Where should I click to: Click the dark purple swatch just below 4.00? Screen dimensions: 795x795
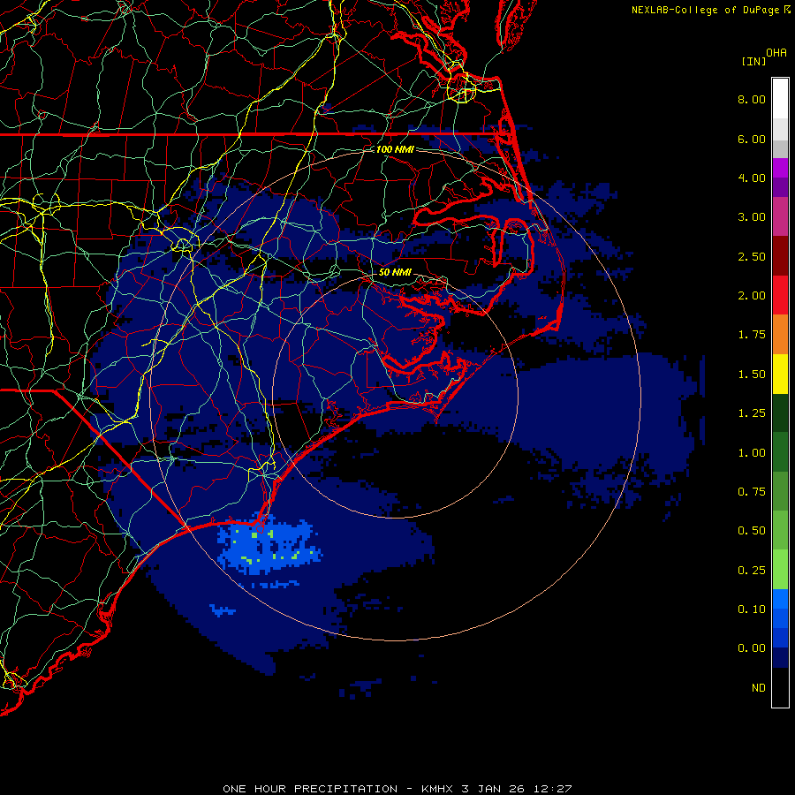pos(780,187)
